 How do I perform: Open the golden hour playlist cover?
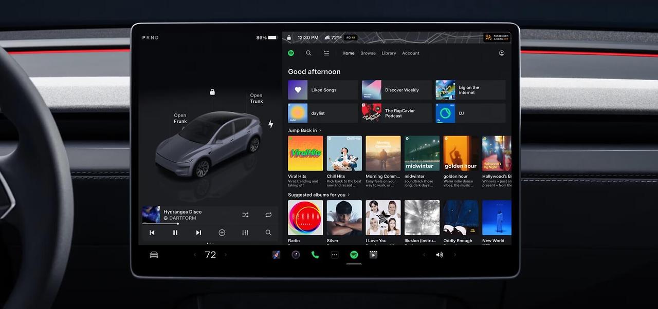click(x=461, y=153)
